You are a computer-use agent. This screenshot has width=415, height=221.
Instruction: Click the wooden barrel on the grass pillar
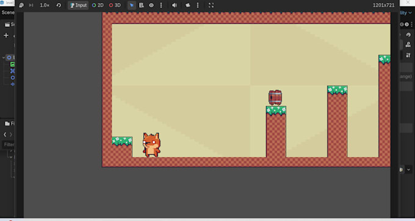point(275,97)
